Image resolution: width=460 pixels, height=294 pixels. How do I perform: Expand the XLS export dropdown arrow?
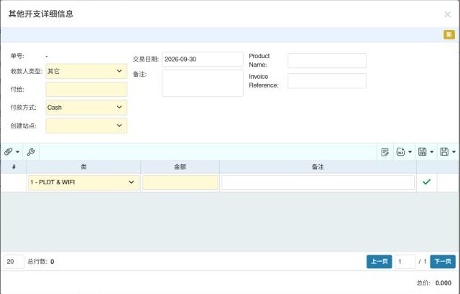point(410,152)
